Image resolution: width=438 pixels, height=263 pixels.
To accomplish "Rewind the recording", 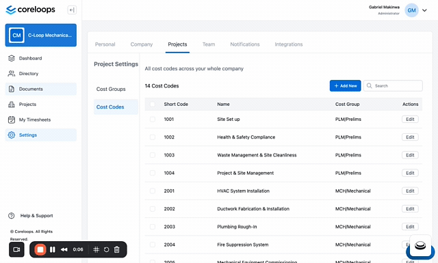I will 64,249.
